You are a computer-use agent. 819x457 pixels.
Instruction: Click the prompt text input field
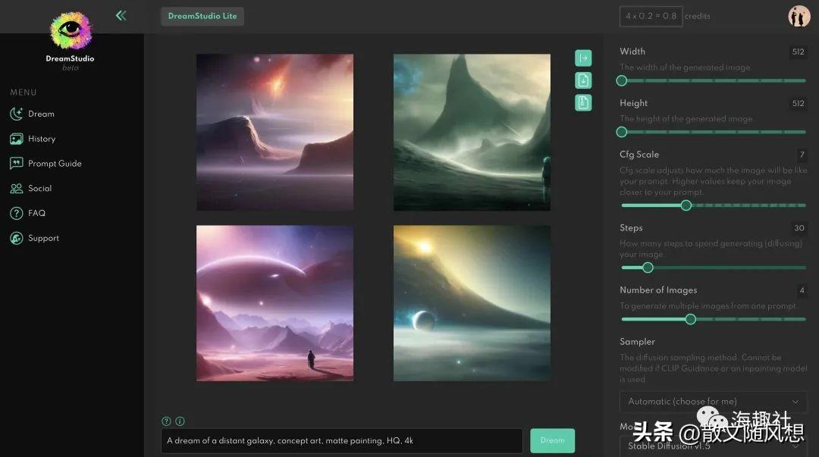click(x=341, y=440)
